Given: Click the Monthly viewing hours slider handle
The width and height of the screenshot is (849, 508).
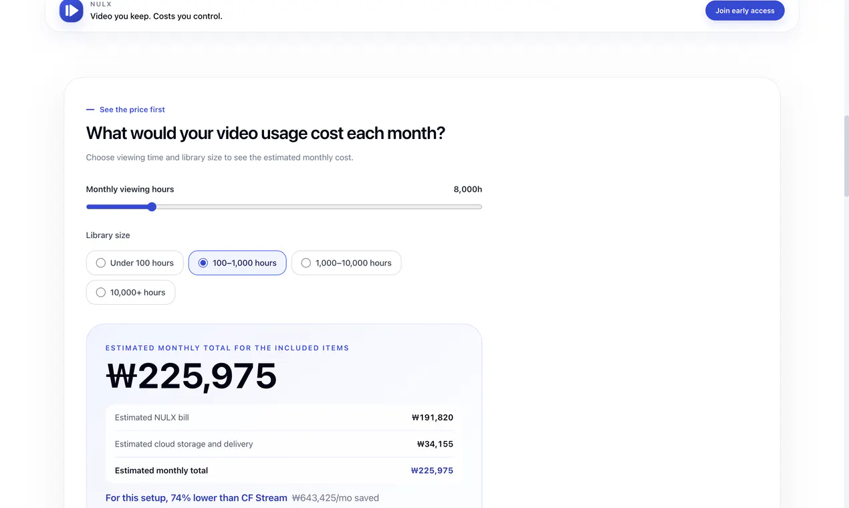Looking at the screenshot, I should click(152, 207).
